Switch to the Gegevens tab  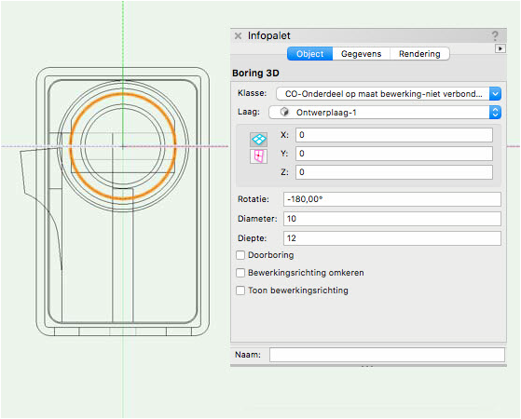(361, 54)
